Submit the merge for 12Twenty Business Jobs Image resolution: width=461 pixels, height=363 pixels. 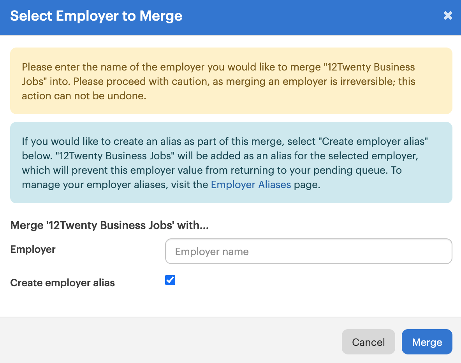tap(427, 342)
